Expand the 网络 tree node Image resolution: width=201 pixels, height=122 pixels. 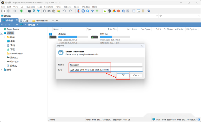click(2, 70)
